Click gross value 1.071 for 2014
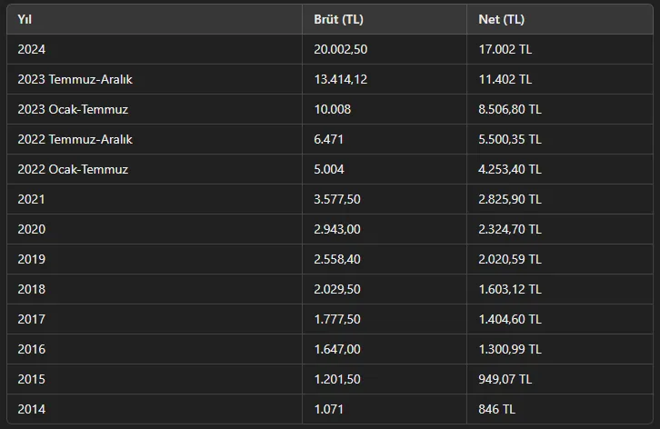Viewport: 660px width, 429px height. [x=329, y=409]
